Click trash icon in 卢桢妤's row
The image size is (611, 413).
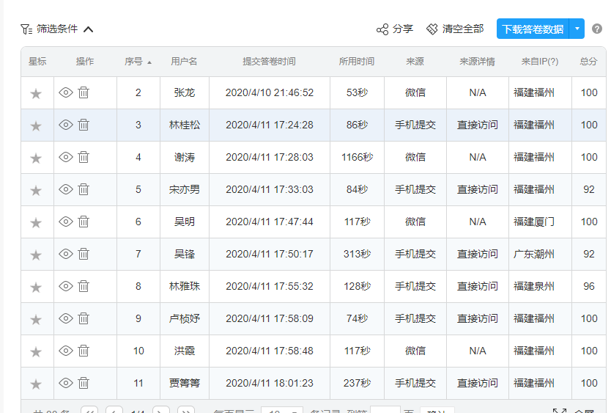coord(84,318)
